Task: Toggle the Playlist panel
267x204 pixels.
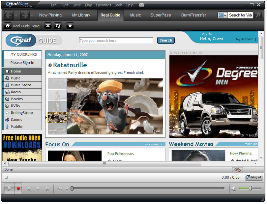Action: coord(254,177)
